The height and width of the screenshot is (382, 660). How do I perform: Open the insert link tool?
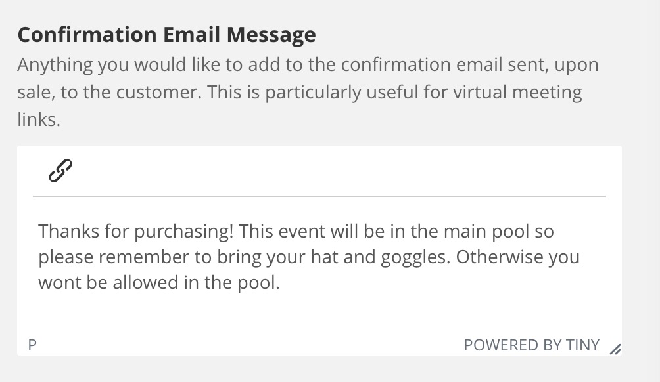60,171
